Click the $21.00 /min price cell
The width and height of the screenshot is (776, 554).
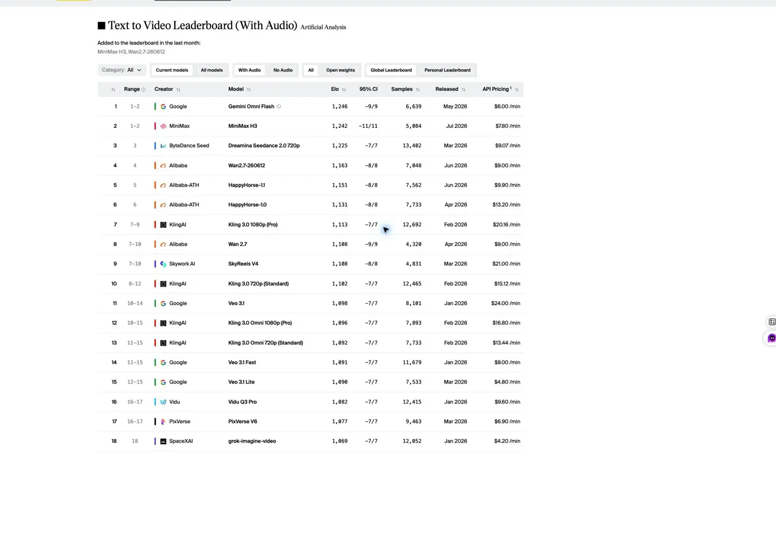click(506, 264)
